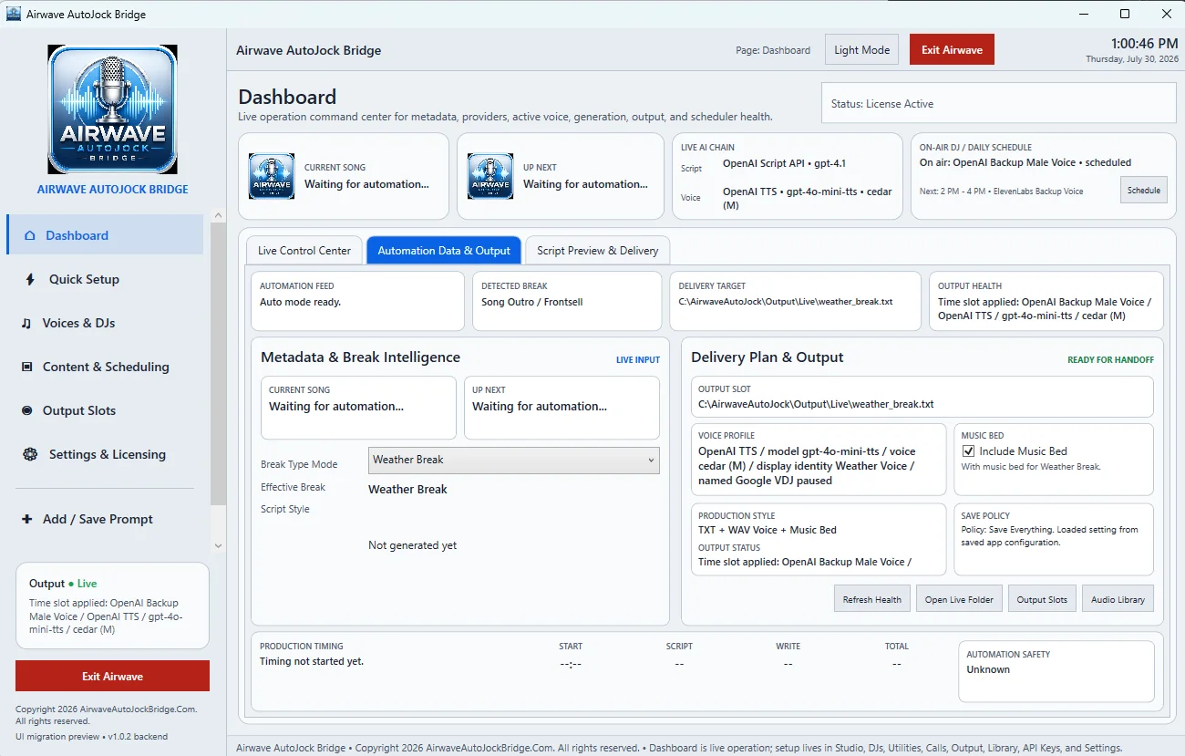The height and width of the screenshot is (756, 1185).
Task: Click the Delivery Target file path text
Action: pos(785,302)
